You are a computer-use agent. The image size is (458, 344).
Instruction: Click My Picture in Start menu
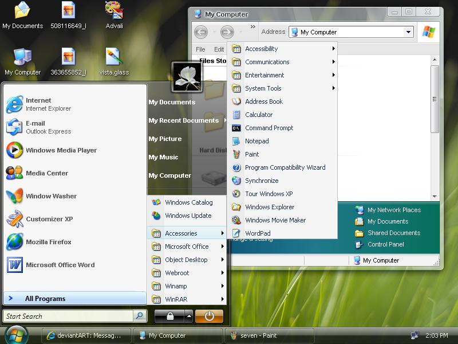tap(165, 139)
